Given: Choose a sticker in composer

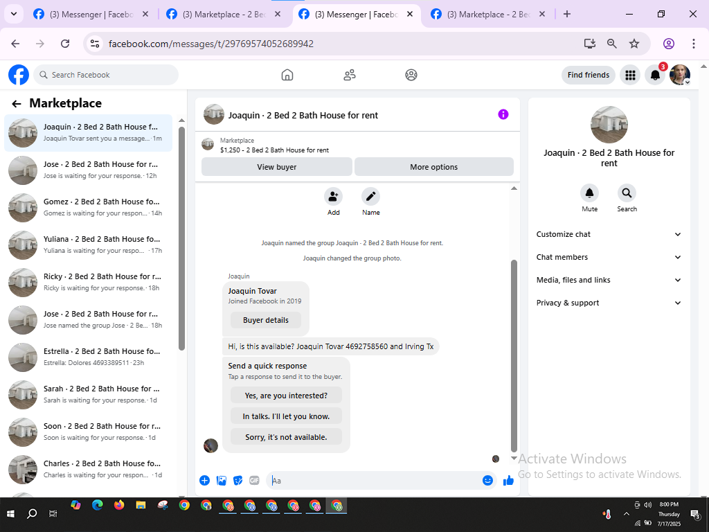Looking at the screenshot, I should pyautogui.click(x=238, y=481).
